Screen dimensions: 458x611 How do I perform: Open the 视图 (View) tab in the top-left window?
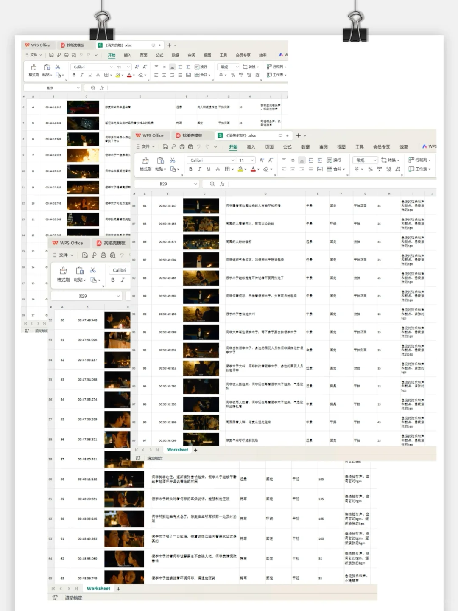coord(207,55)
